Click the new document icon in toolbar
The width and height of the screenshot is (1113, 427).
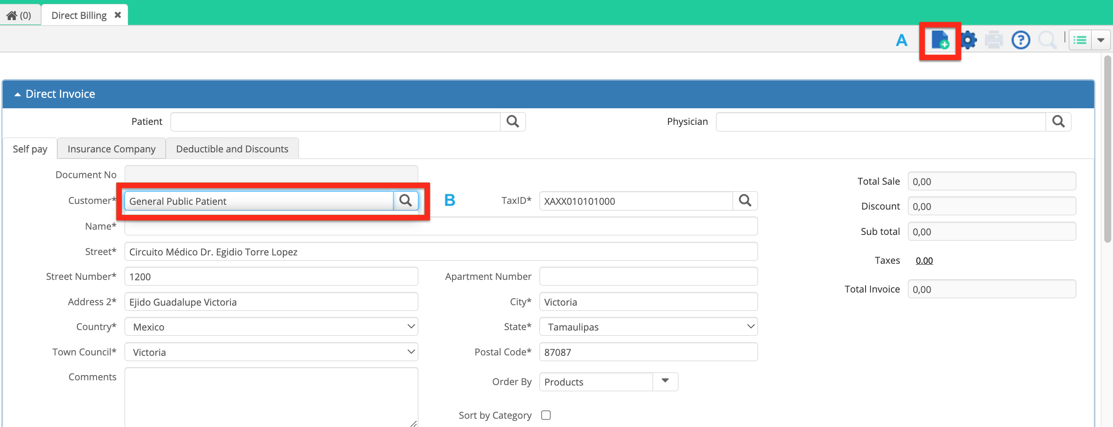point(940,40)
